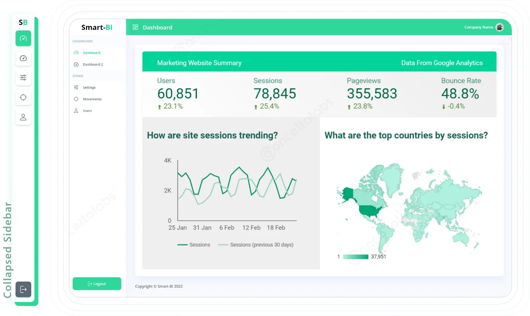
Task: Open Movements in the sidebar menu
Action: [92, 99]
